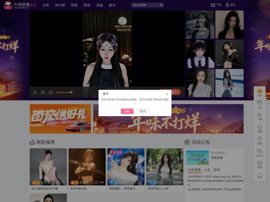
Task: Switch to the 公告 tab
Action: (207, 170)
